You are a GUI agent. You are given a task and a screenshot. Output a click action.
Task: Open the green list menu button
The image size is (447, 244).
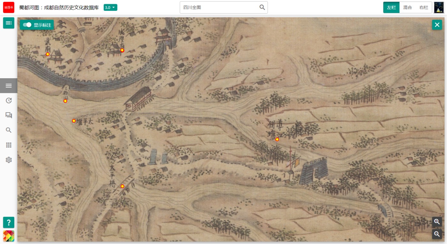click(9, 23)
